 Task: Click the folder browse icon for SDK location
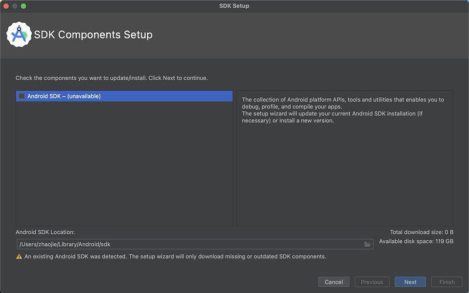pyautogui.click(x=368, y=244)
